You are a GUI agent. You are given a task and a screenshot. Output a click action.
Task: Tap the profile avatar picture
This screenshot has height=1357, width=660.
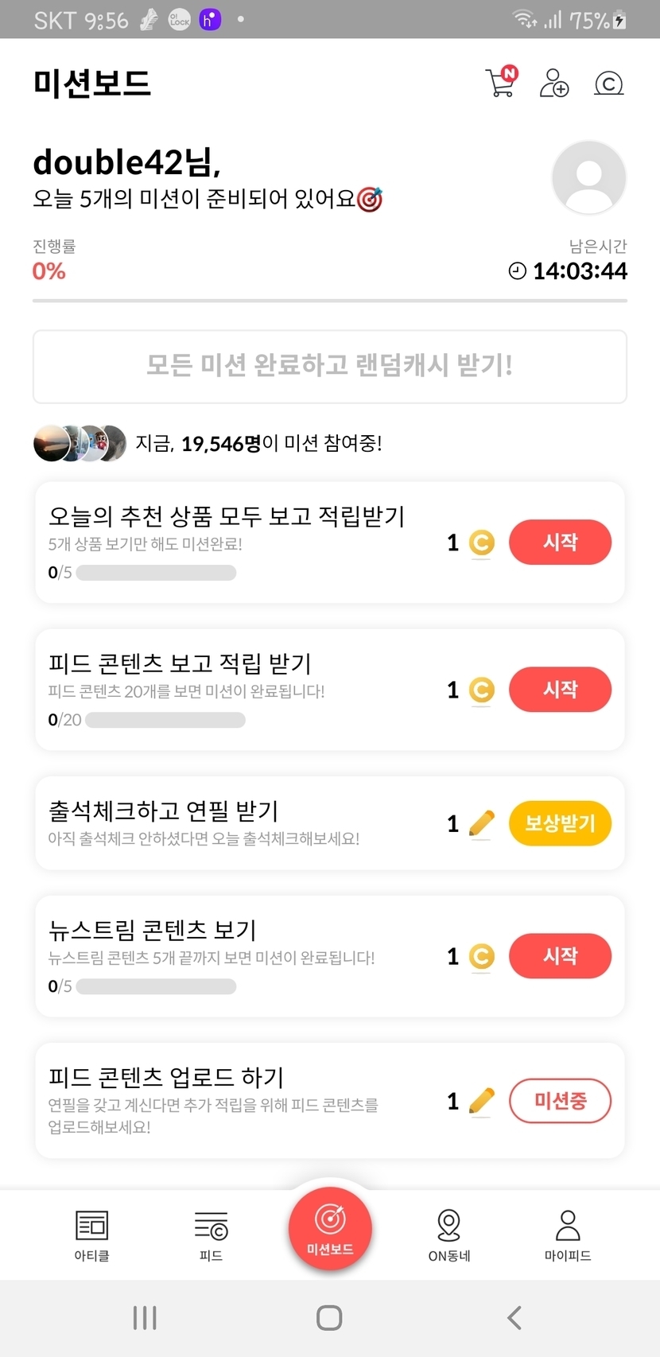click(x=588, y=178)
